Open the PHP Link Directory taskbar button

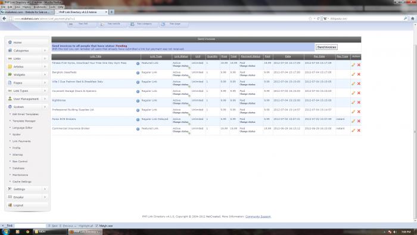[85, 232]
